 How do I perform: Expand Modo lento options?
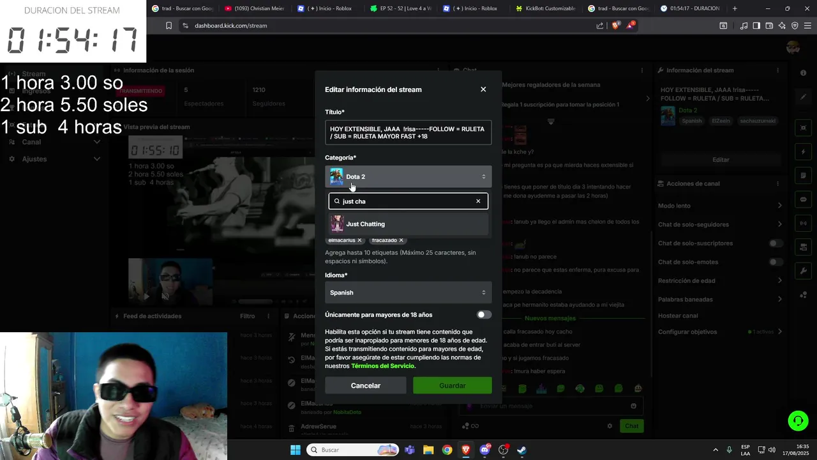click(x=779, y=206)
